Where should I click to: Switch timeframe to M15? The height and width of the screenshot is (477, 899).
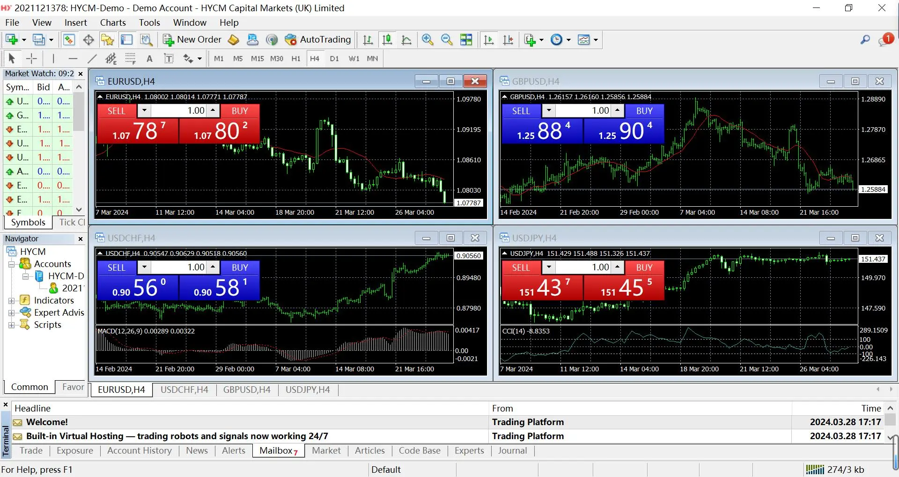(257, 58)
